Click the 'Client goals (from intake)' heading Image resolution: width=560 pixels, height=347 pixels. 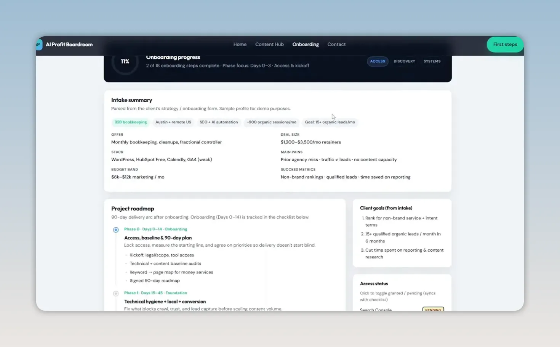[x=386, y=208]
